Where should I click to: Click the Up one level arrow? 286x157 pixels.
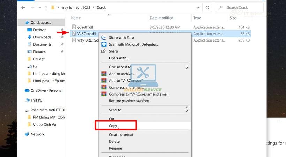tap(46, 8)
